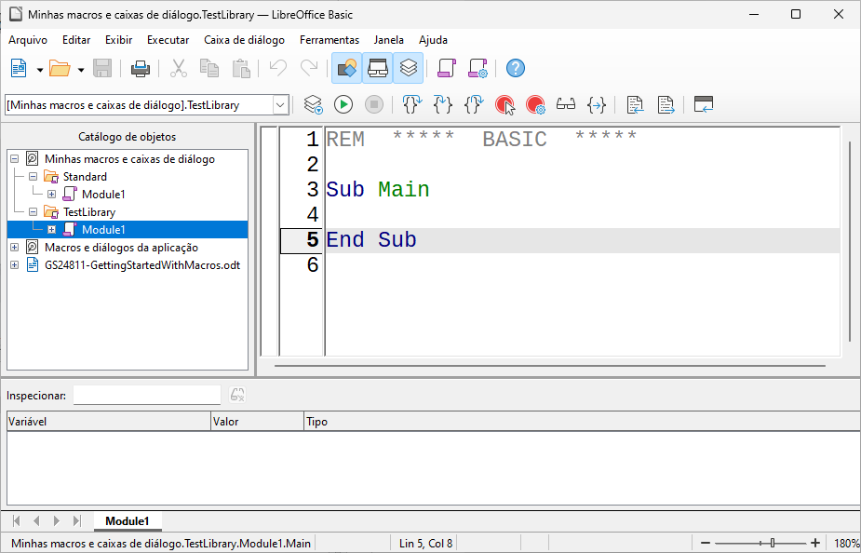Click the Undo arrow icon
861x553 pixels.
point(278,69)
